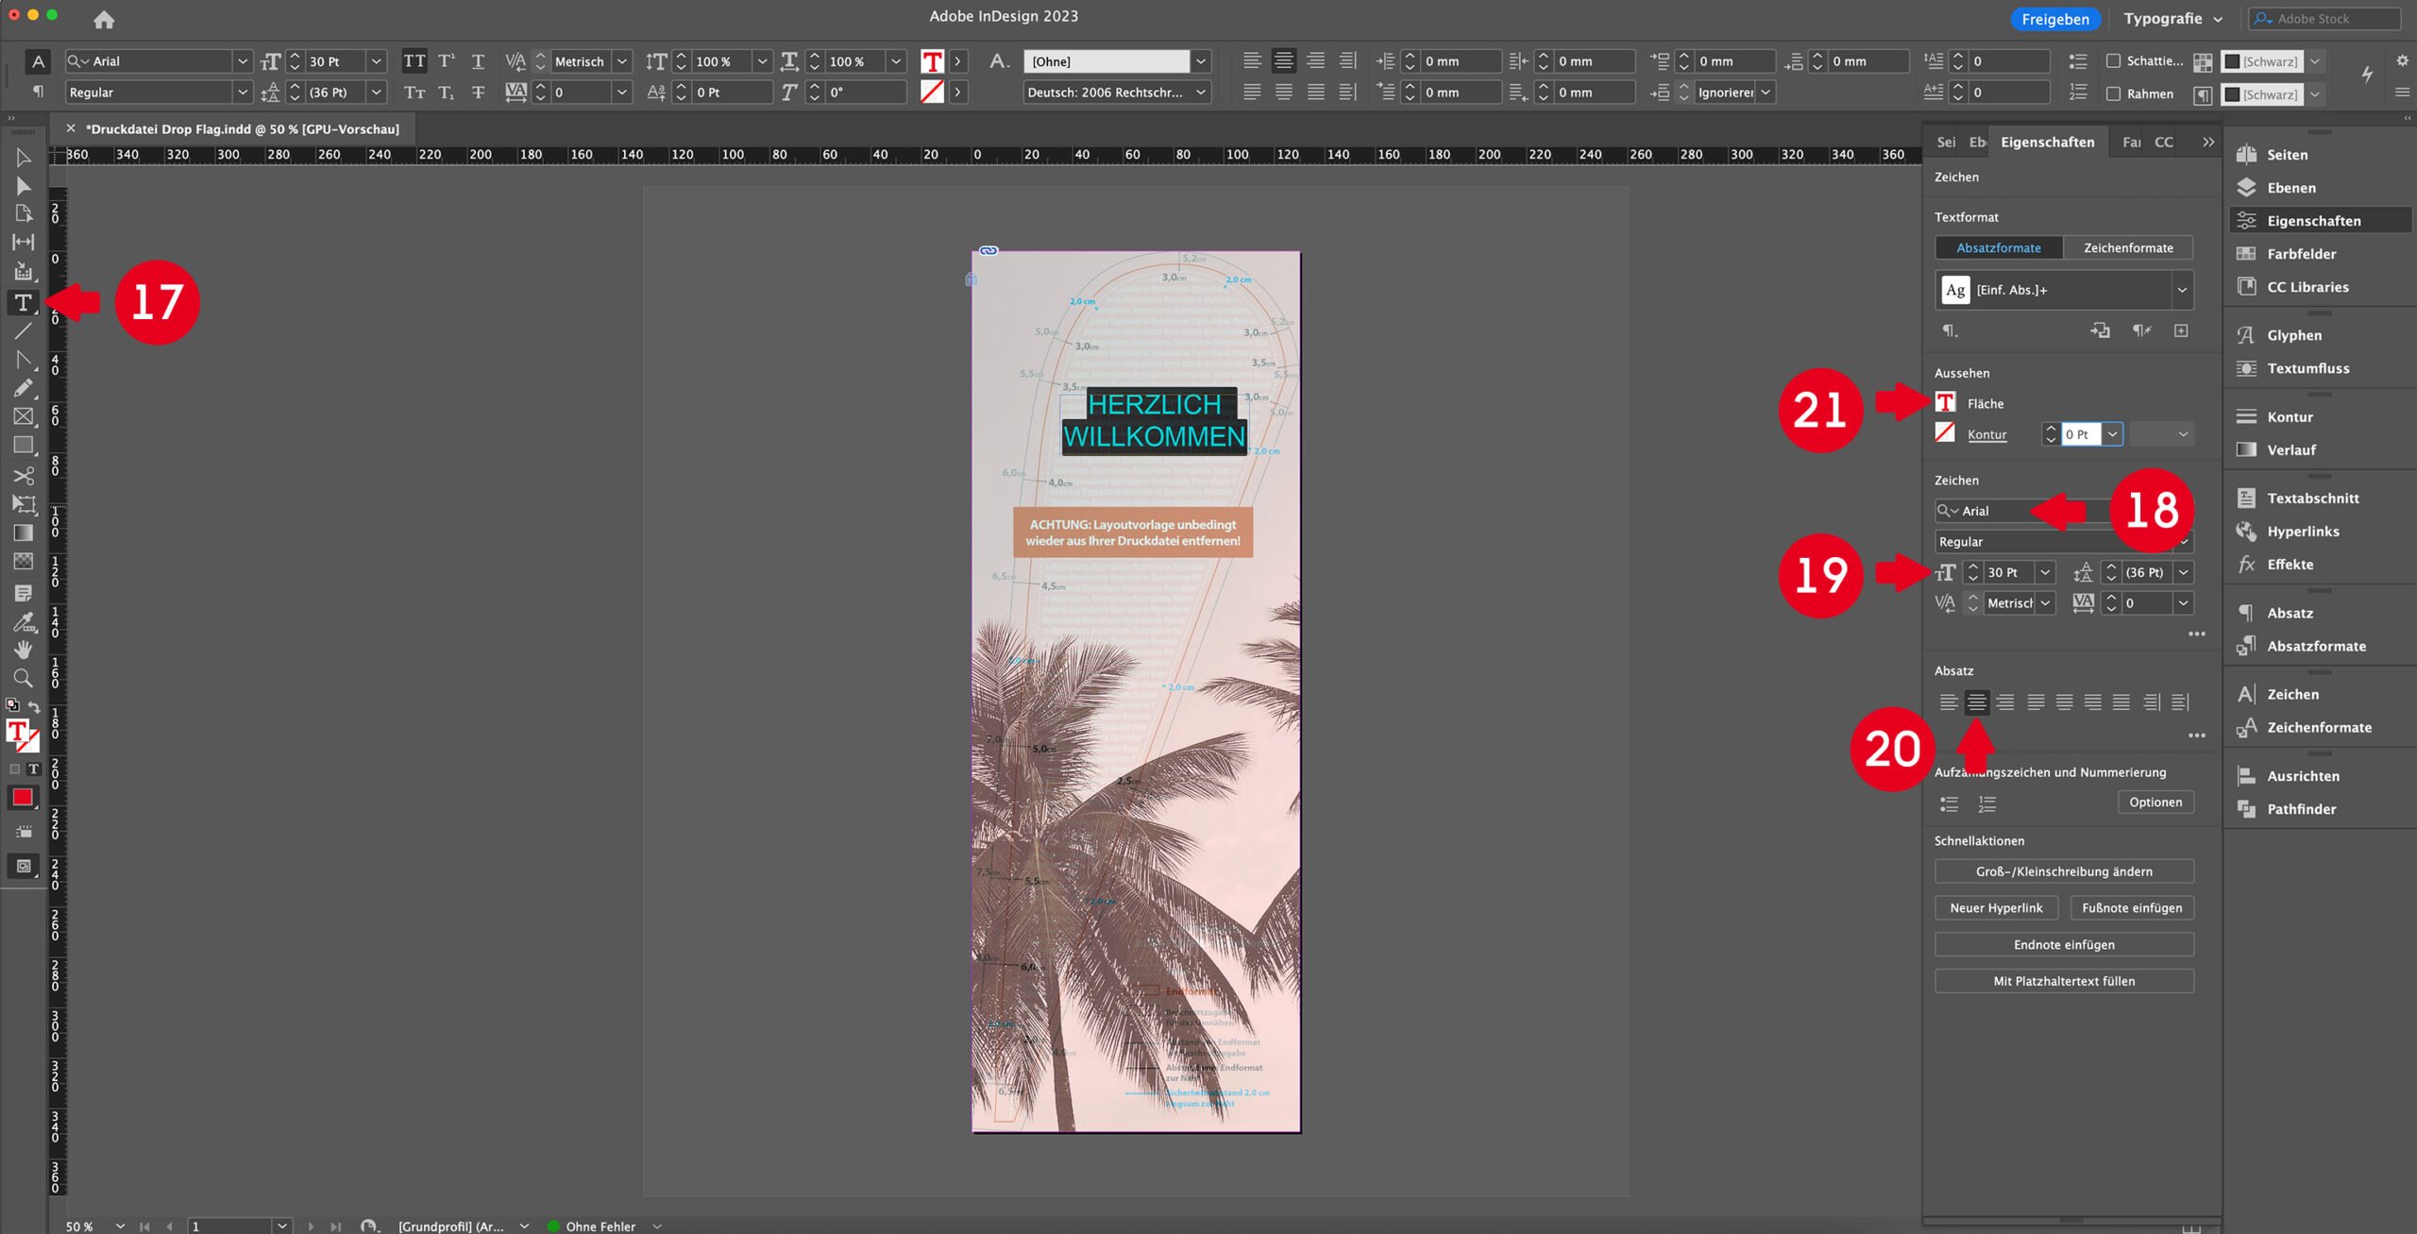Select the Druckdatei Drop Flag.indd document tab
Viewport: 2417px width, 1234px height.
(x=242, y=129)
